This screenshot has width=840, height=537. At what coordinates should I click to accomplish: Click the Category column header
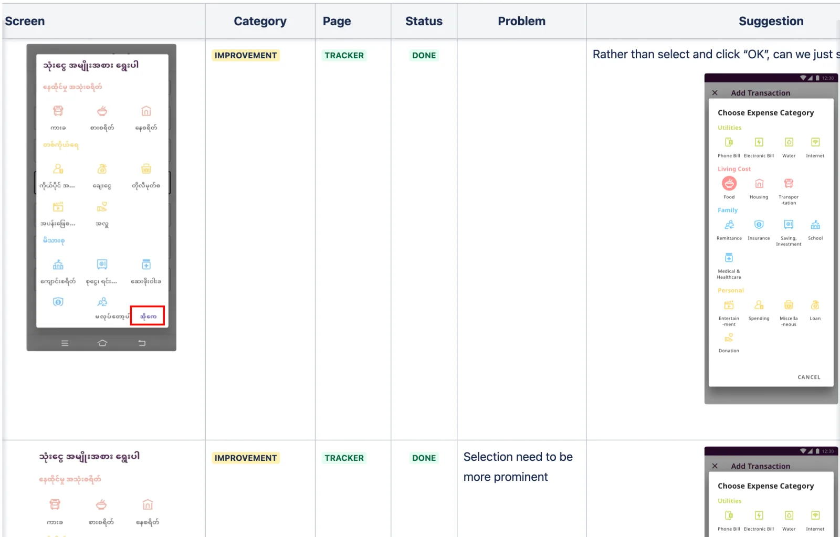(x=260, y=22)
